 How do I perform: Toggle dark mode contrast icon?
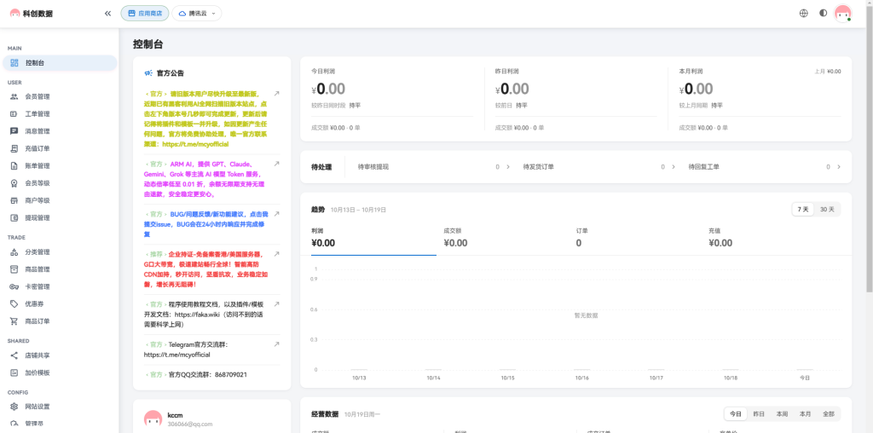tap(823, 14)
